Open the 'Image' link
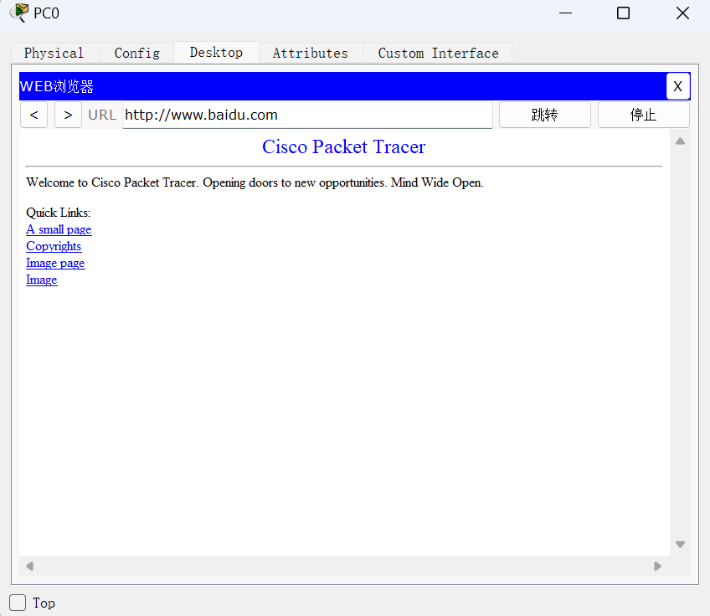Screen dimensions: 710x616 [x=42, y=280]
